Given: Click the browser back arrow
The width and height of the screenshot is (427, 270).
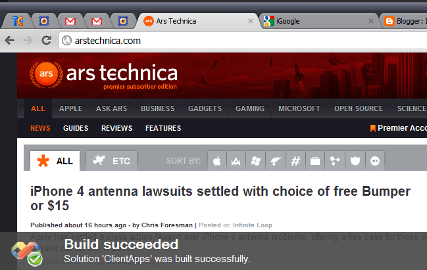Looking at the screenshot, I should pos(9,41).
